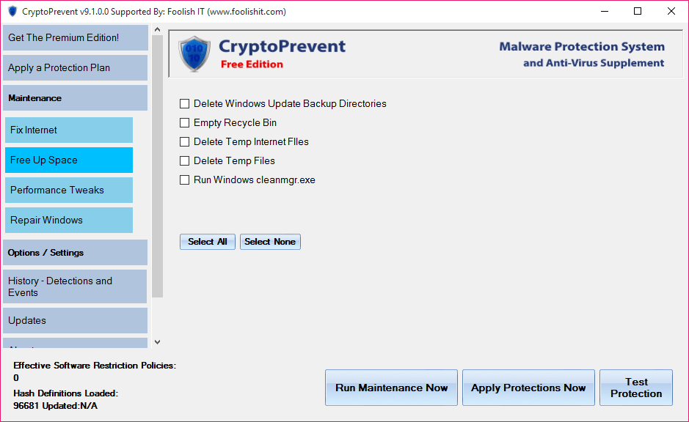Image resolution: width=689 pixels, height=422 pixels.
Task: Click the Malware Protection System heading
Action: coord(582,46)
